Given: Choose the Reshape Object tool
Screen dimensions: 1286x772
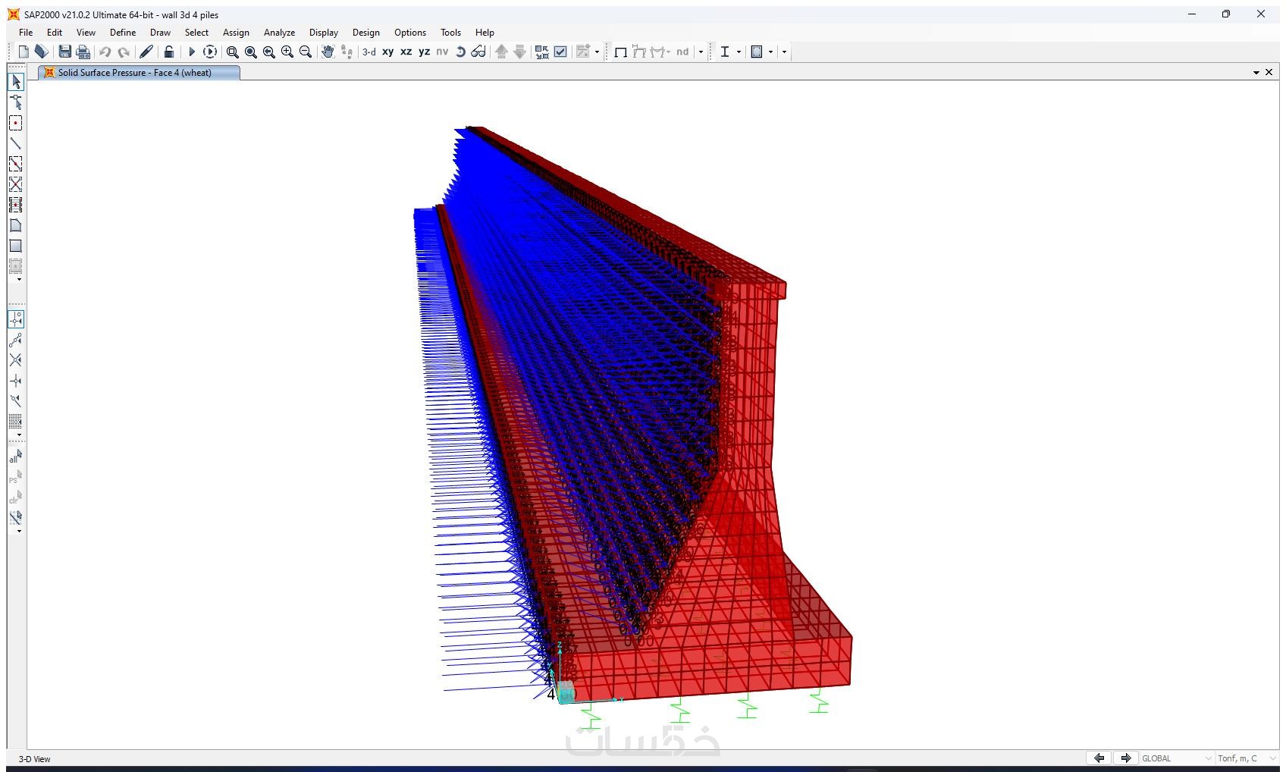Looking at the screenshot, I should tap(16, 102).
